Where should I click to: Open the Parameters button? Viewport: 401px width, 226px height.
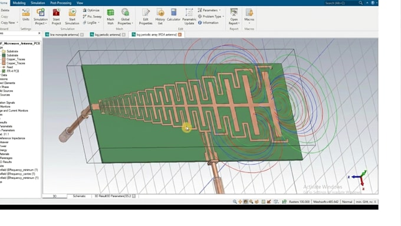coord(208,10)
